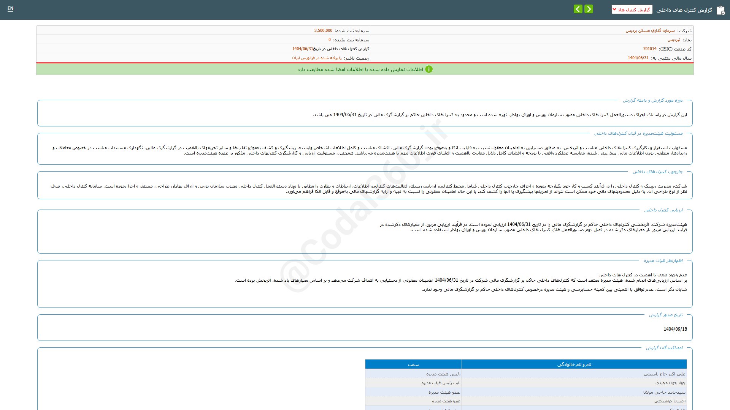Click the clipboard report icon in header
Screen dimensions: 730x410
coord(720,10)
